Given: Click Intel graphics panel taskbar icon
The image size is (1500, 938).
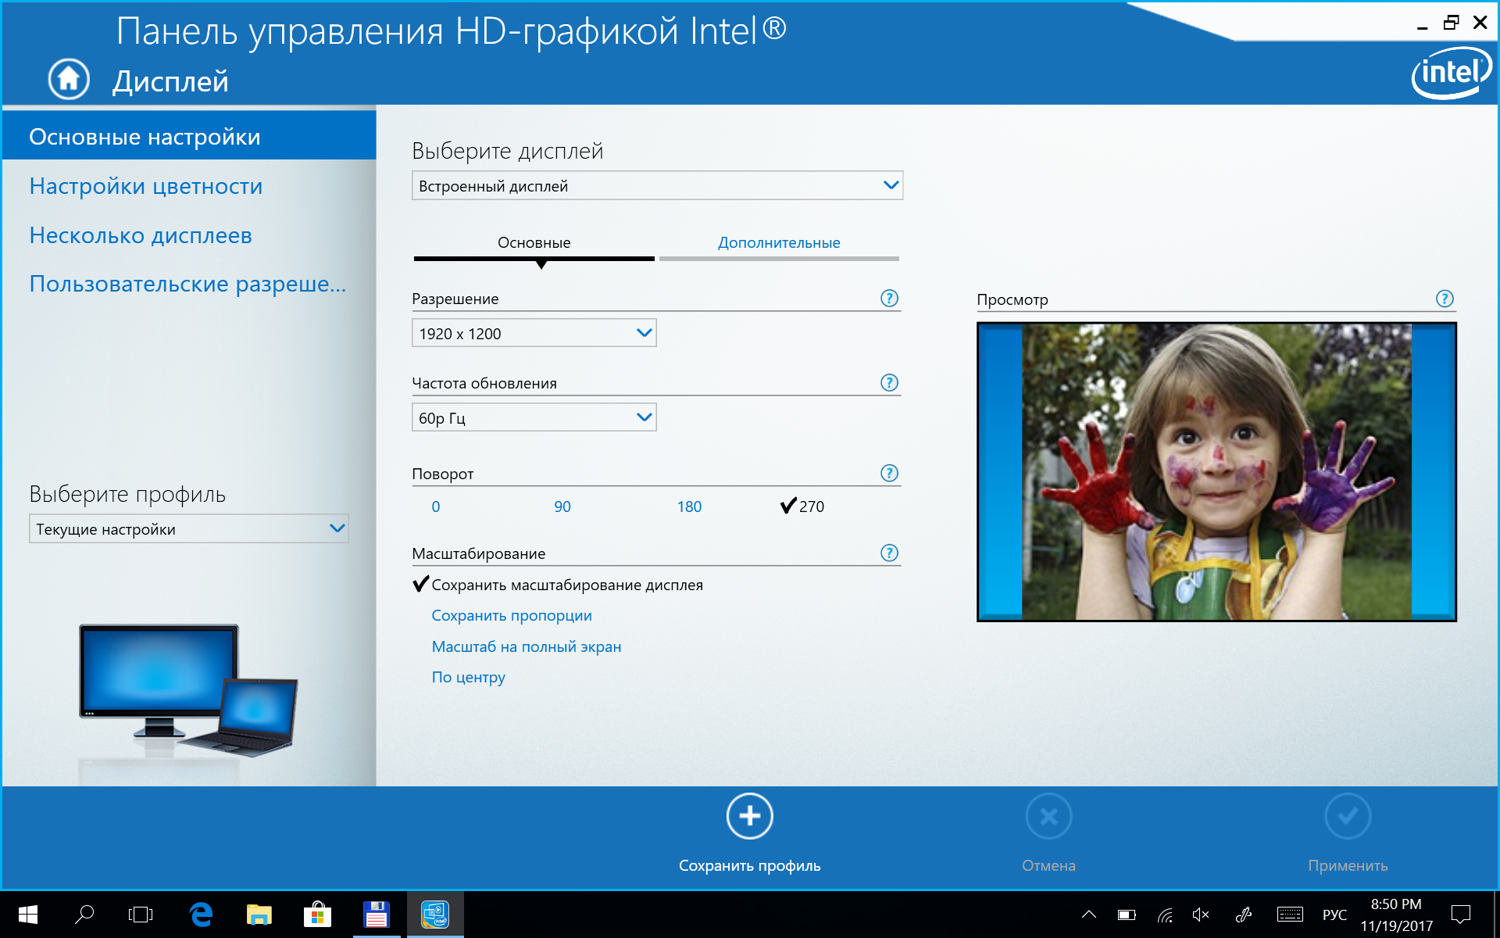Looking at the screenshot, I should pyautogui.click(x=435, y=915).
